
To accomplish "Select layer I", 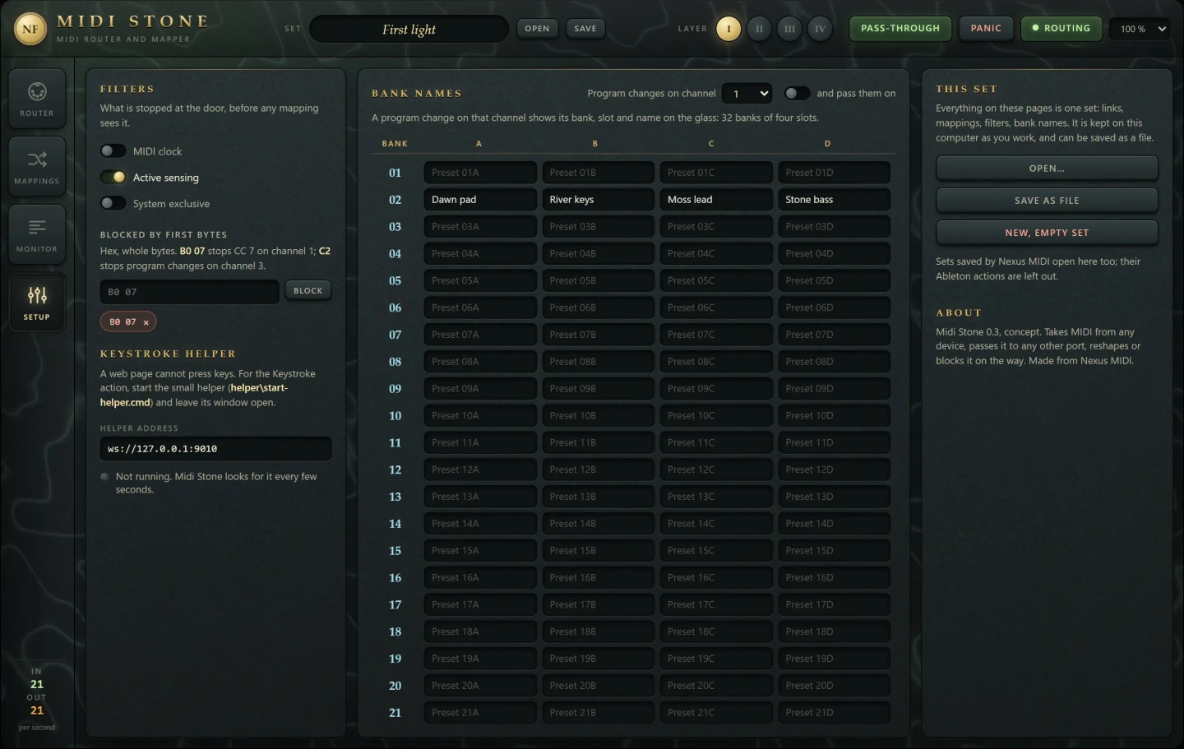I will tap(728, 29).
